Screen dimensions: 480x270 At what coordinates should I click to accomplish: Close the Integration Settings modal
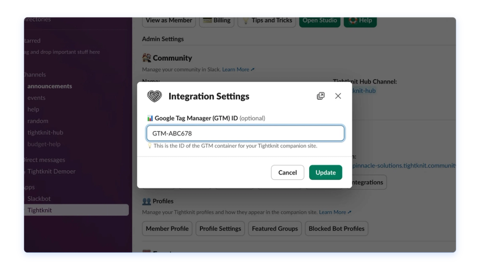[x=338, y=96]
